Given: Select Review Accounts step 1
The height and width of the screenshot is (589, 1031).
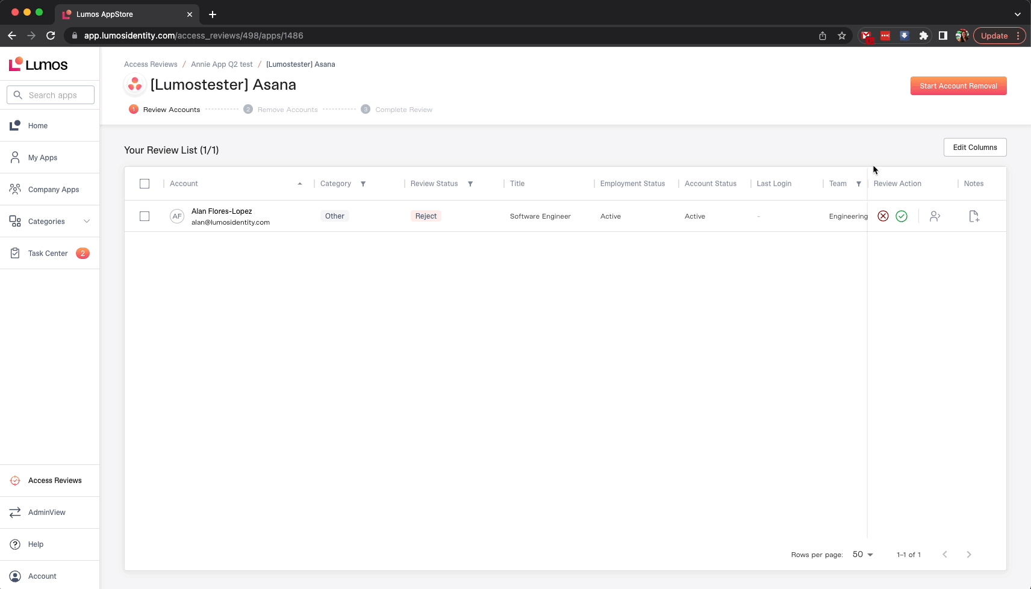Looking at the screenshot, I should [164, 110].
